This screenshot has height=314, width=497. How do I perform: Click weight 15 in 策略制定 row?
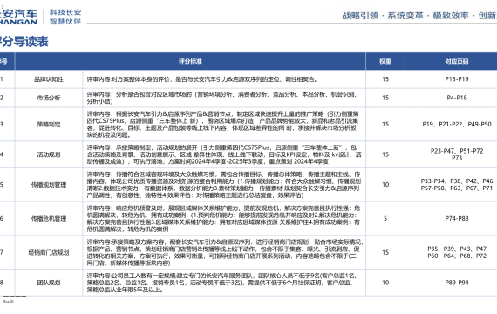point(385,125)
